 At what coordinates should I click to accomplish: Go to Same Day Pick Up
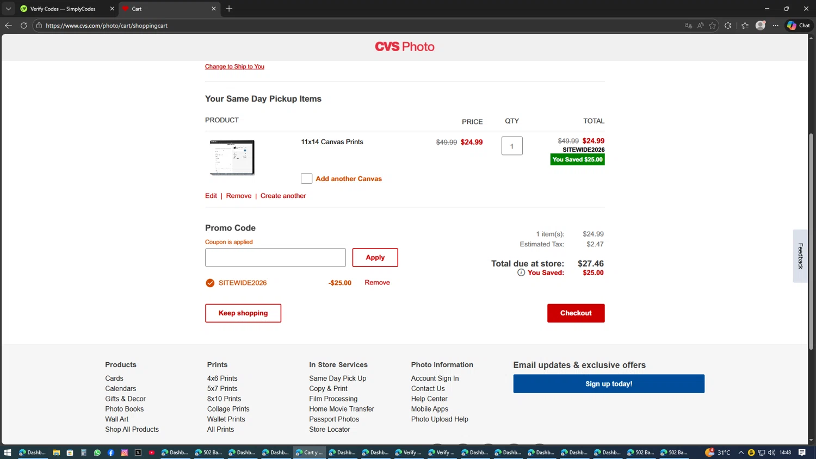pos(337,379)
